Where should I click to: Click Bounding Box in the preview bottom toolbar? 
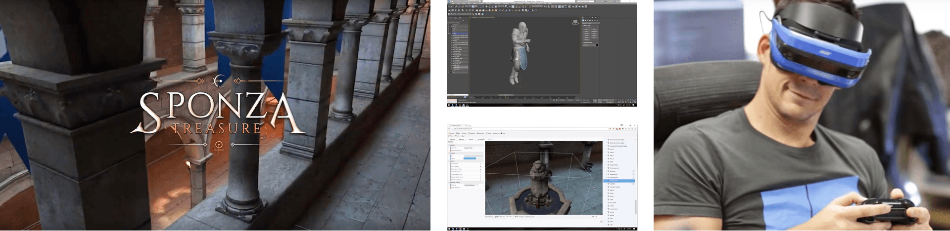500,217
